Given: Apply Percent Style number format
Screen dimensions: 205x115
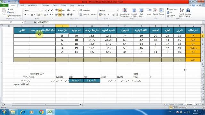Looking at the screenshot, I should [x=105, y=15].
